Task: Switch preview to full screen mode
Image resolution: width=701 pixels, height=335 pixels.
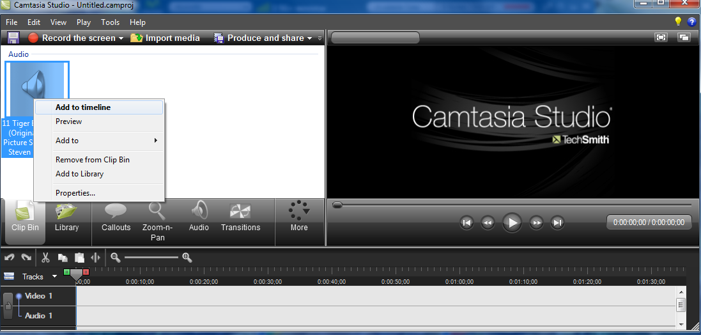Action: (661, 38)
